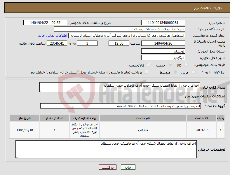The width and height of the screenshot is (230, 175).
Task: Select the جزیی purchase type radio
Action: point(194,72)
